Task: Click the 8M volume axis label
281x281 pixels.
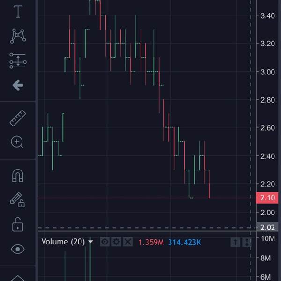Action: 266,258
